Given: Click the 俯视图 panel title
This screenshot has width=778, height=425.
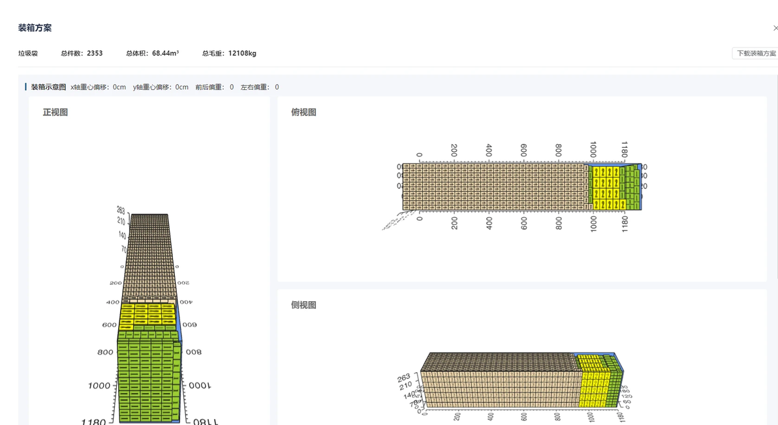Looking at the screenshot, I should 303,112.
